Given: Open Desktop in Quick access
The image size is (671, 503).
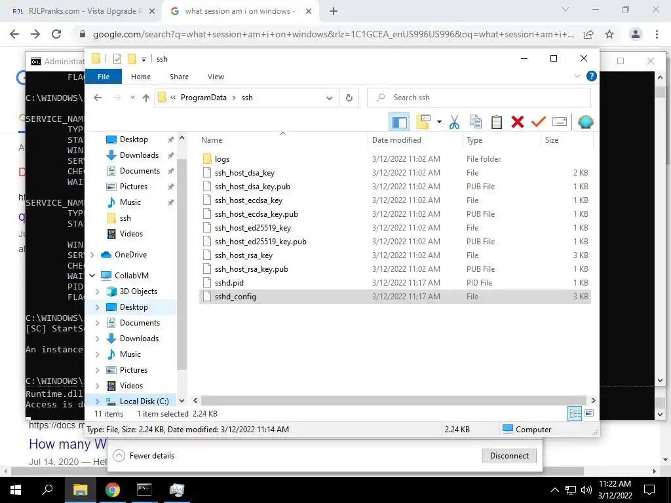Looking at the screenshot, I should [134, 140].
